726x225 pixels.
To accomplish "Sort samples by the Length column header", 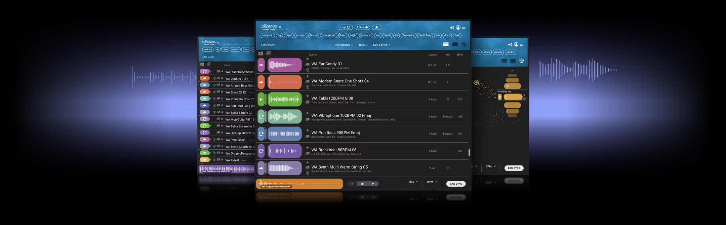I will 433,55.
